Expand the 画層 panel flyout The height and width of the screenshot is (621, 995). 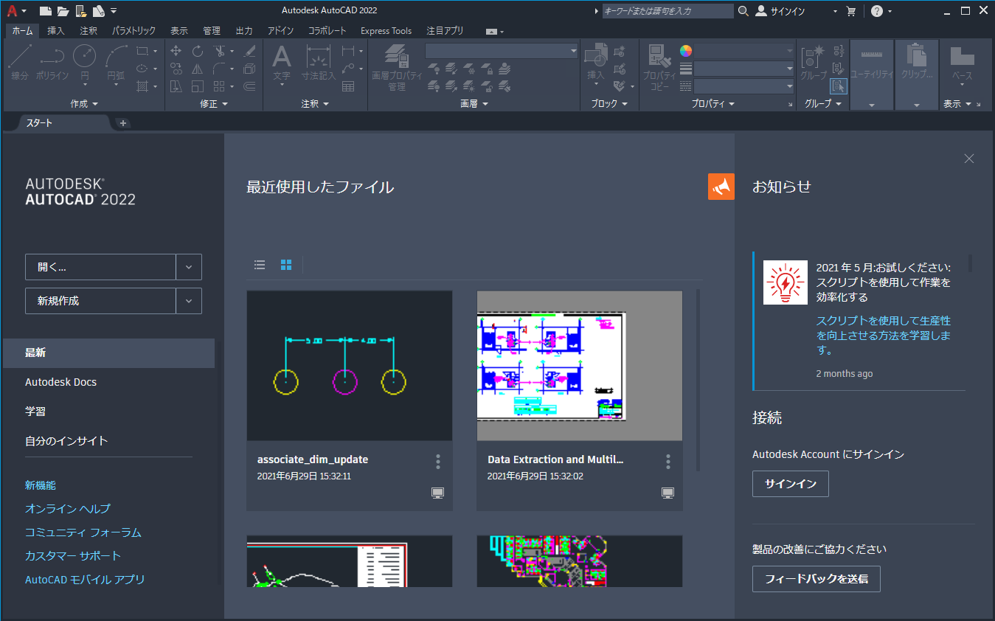474,104
